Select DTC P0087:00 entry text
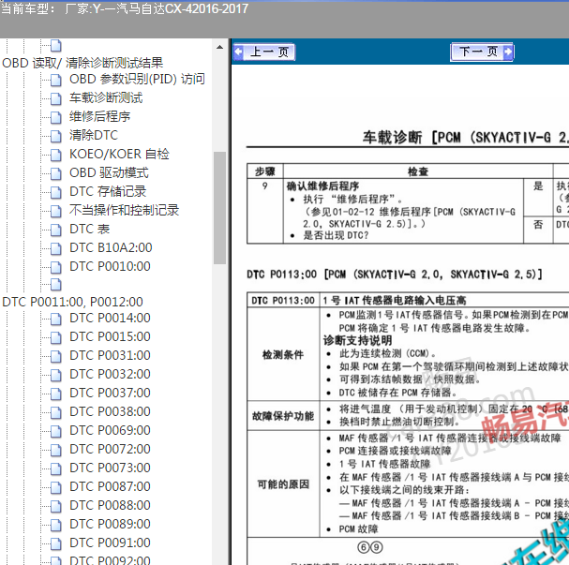Screen dimensions: 569x565 coord(110,486)
